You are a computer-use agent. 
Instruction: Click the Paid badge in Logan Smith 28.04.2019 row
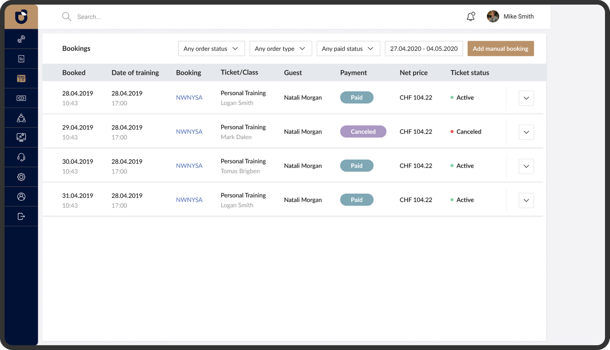[x=357, y=97]
